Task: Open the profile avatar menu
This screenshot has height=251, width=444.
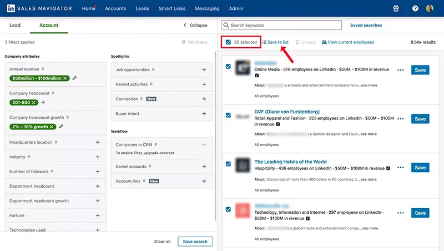Action: (x=430, y=8)
